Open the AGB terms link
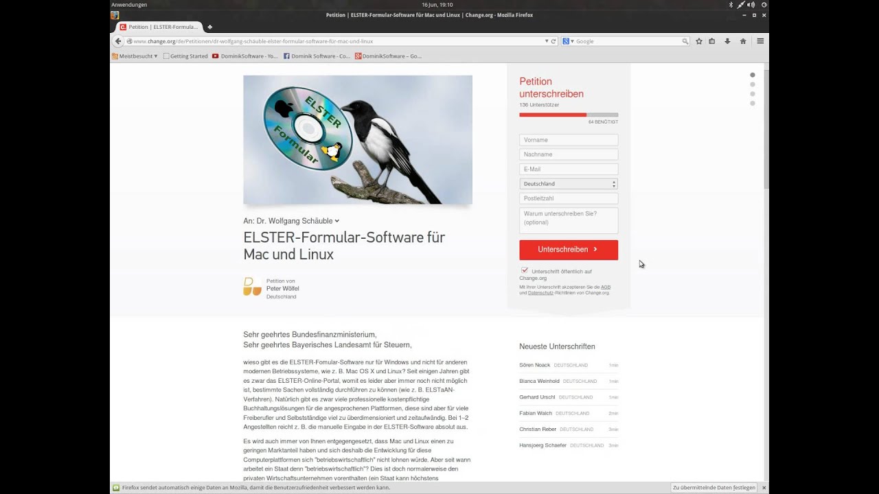The height and width of the screenshot is (494, 879). 606,287
